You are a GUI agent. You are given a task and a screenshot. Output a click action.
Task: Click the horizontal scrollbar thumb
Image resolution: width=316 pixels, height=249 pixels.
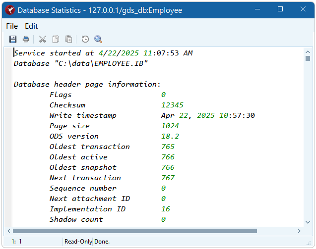tap(135, 231)
